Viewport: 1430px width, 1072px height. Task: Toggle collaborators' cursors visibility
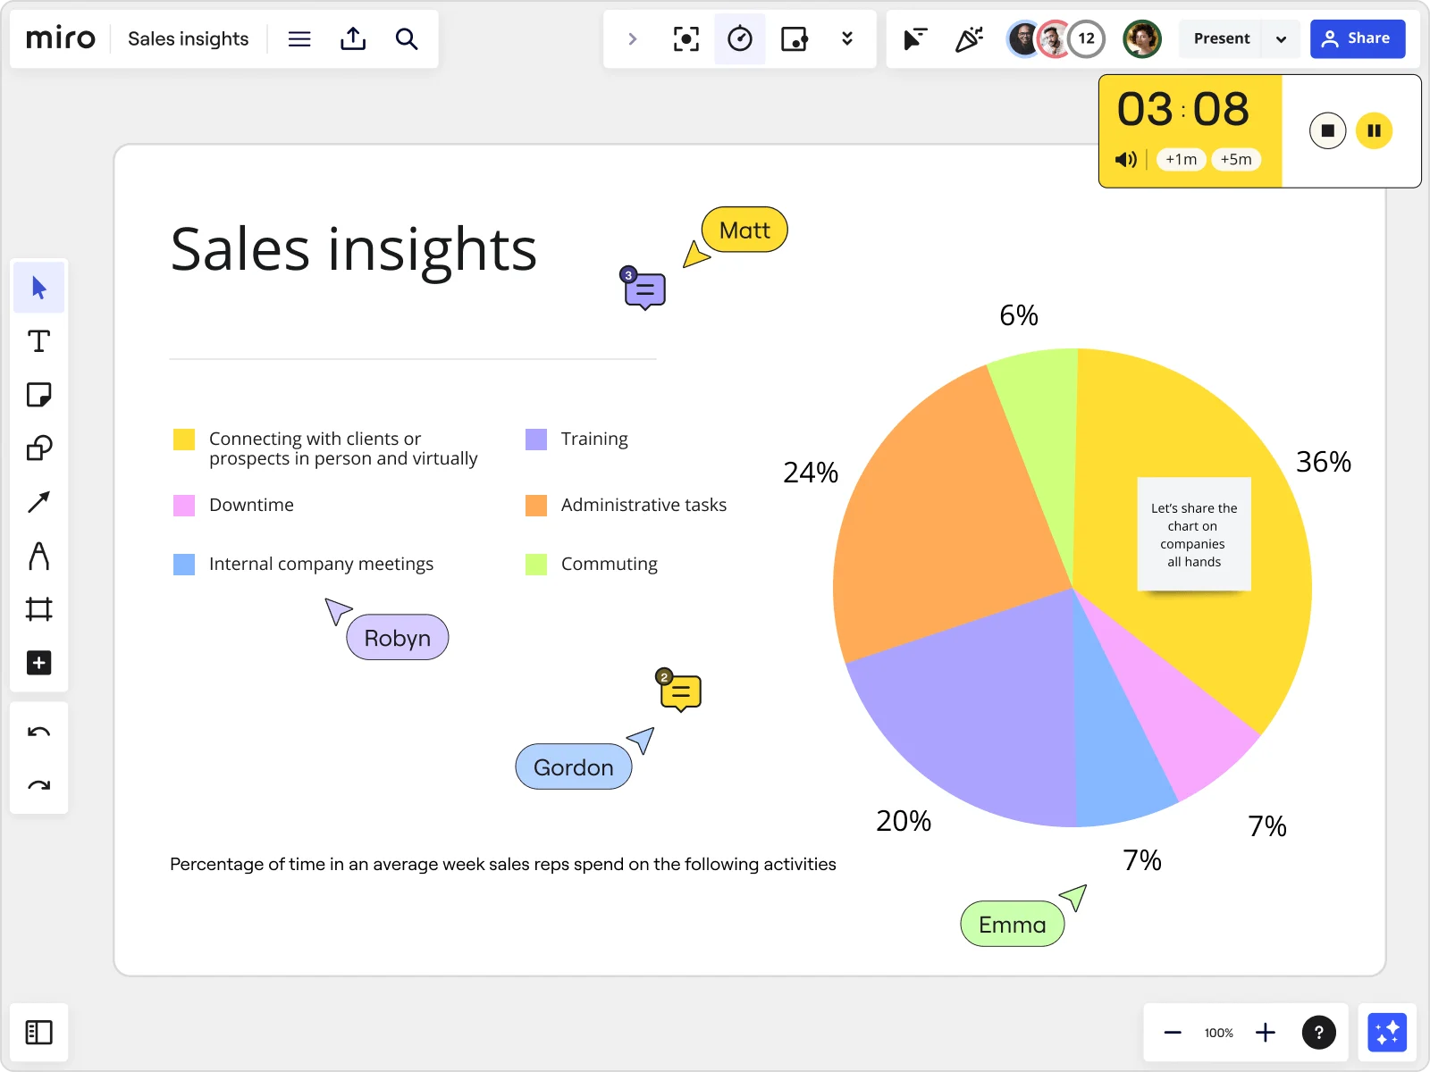point(915,38)
